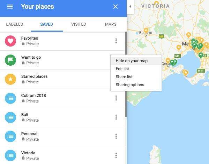Switch to the Visited tab
The height and width of the screenshot is (164, 209).
click(x=79, y=24)
